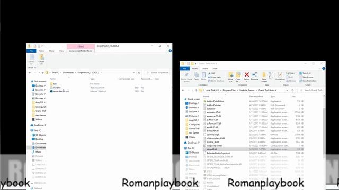Click Rockstar Games in GTA V breadcrumb
Viewport: 339px width, 190px height.
tap(247, 90)
